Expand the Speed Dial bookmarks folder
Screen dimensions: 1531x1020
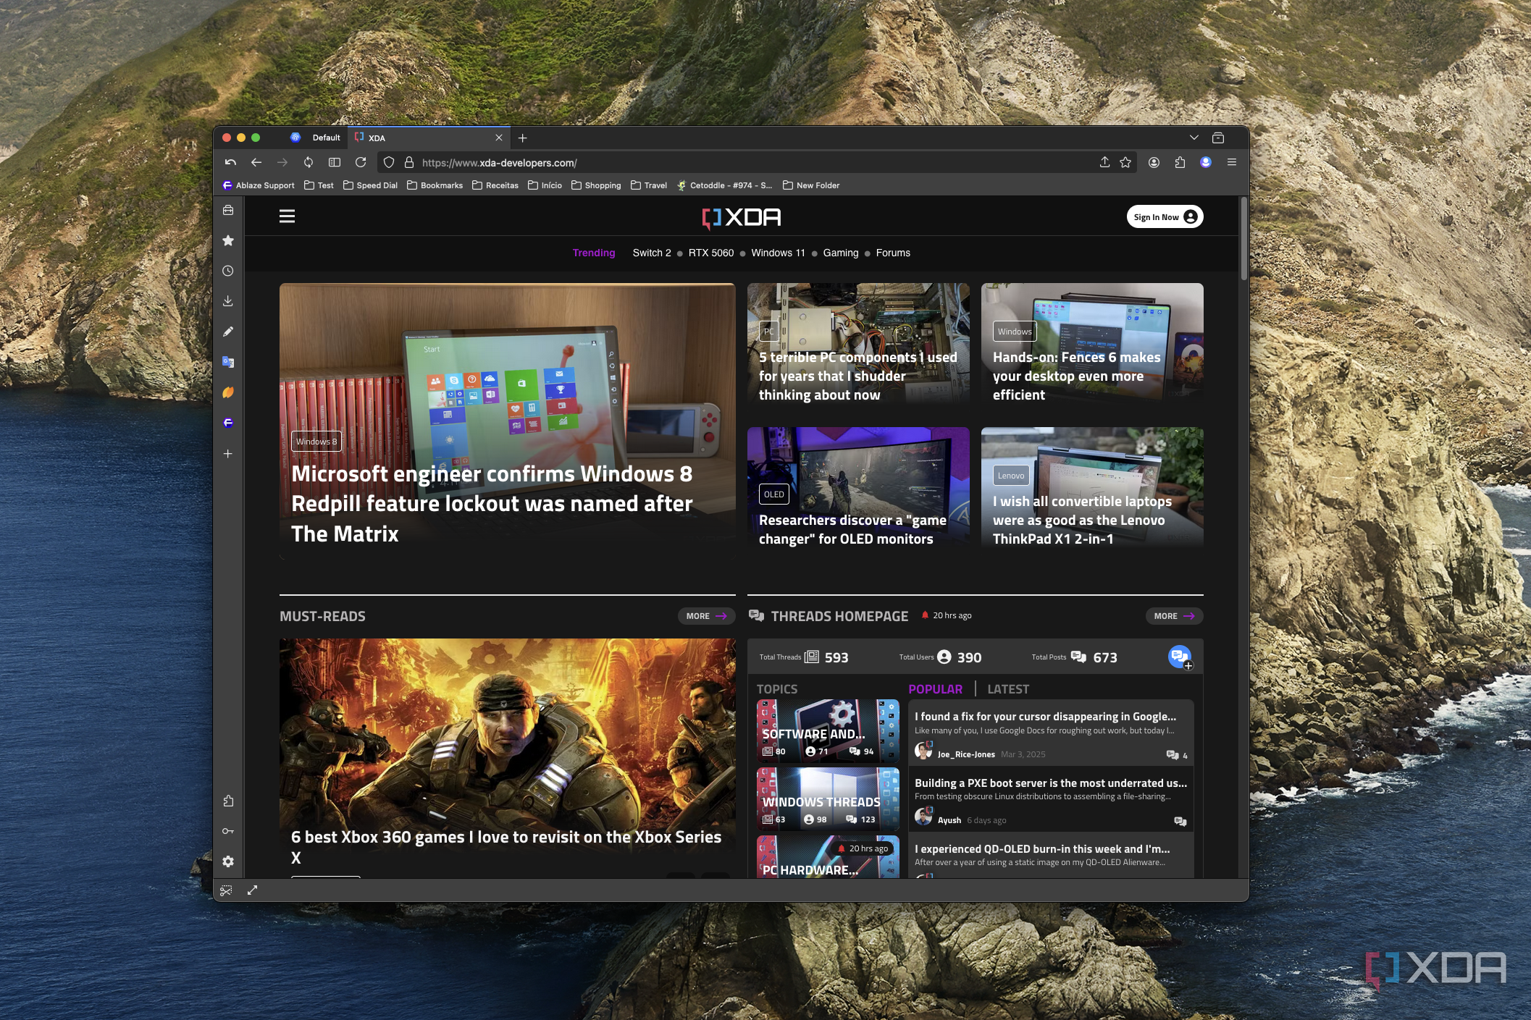coord(370,185)
